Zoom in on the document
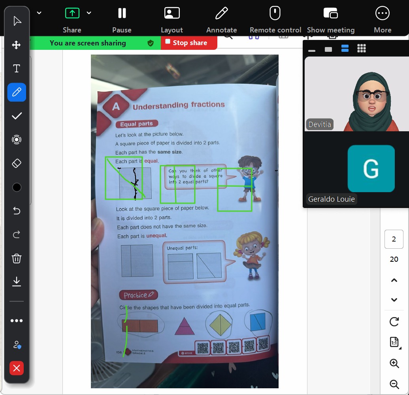409x395 pixels. [x=394, y=363]
